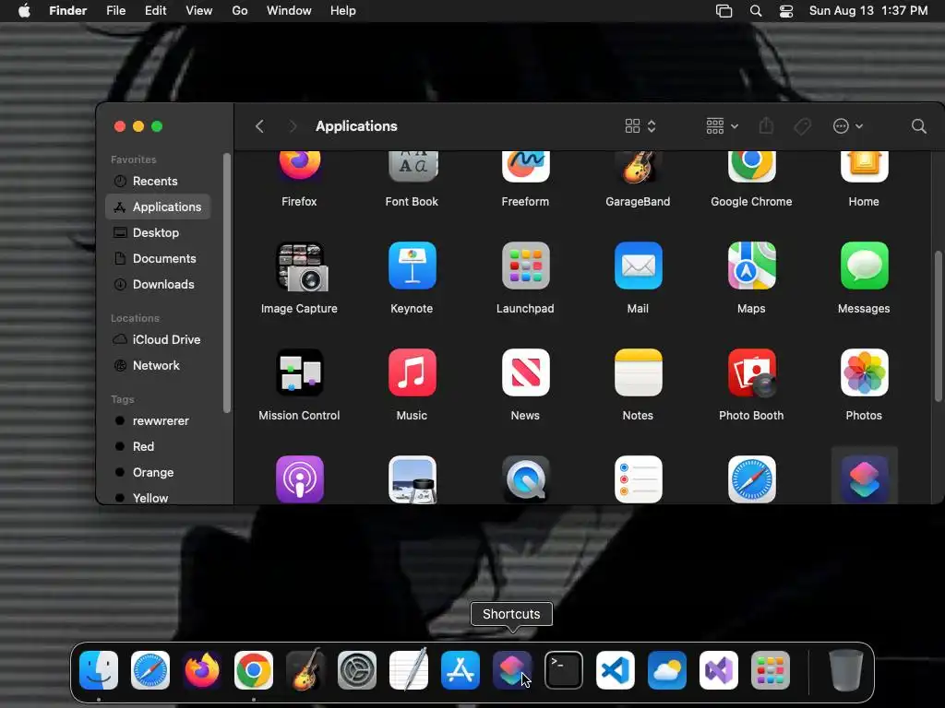Select Safari in the Applications window

[x=751, y=479]
